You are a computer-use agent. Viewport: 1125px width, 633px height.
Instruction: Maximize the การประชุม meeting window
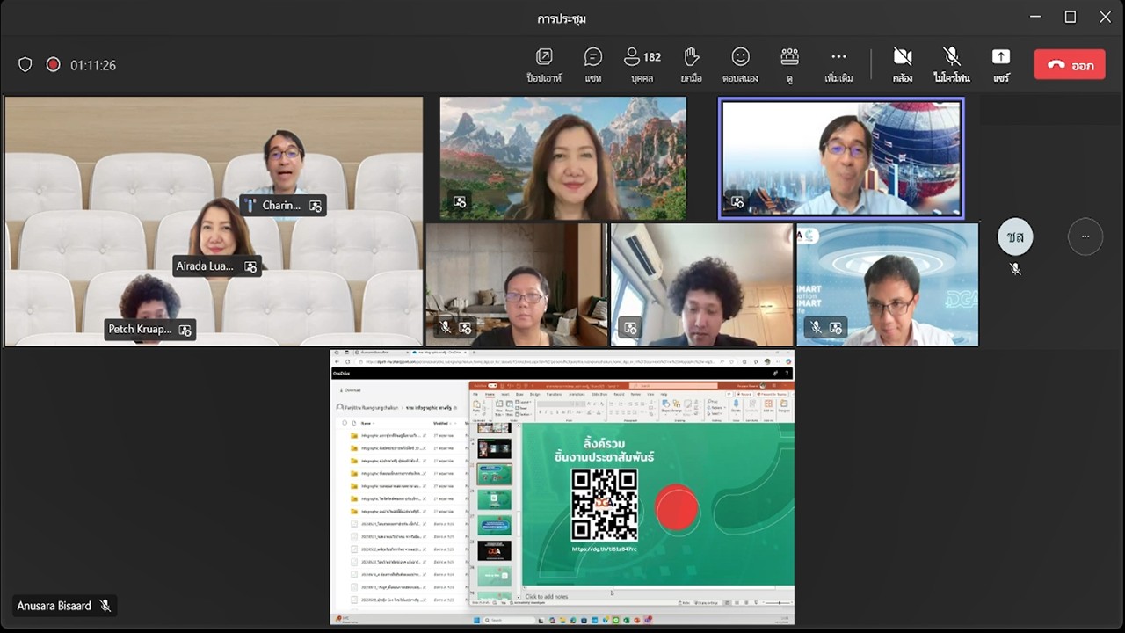tap(1071, 17)
